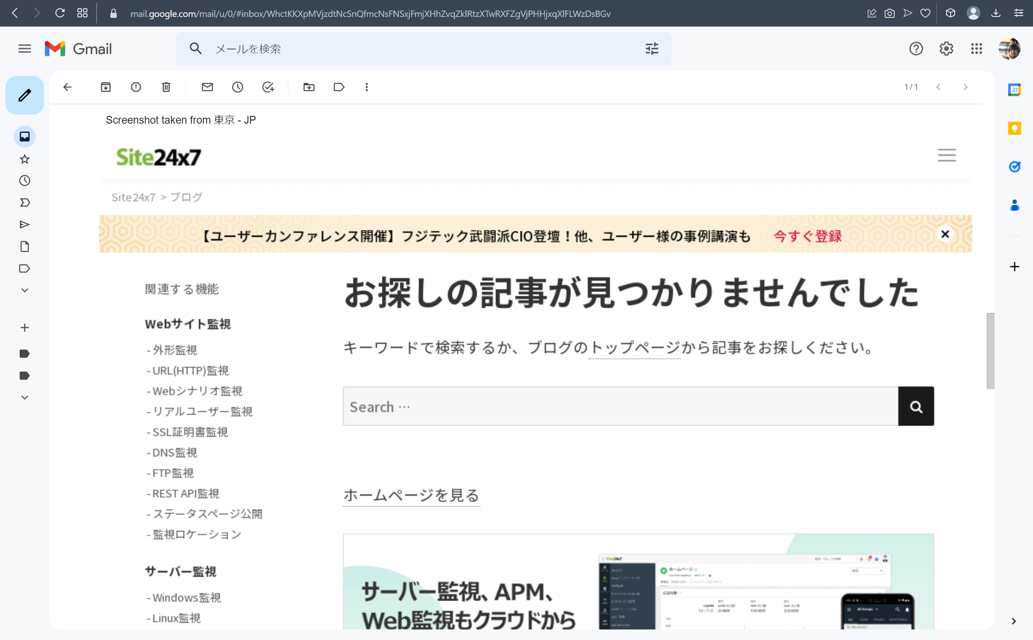Image resolution: width=1033 pixels, height=640 pixels.
Task: Go to newer email arrow
Action: click(938, 87)
